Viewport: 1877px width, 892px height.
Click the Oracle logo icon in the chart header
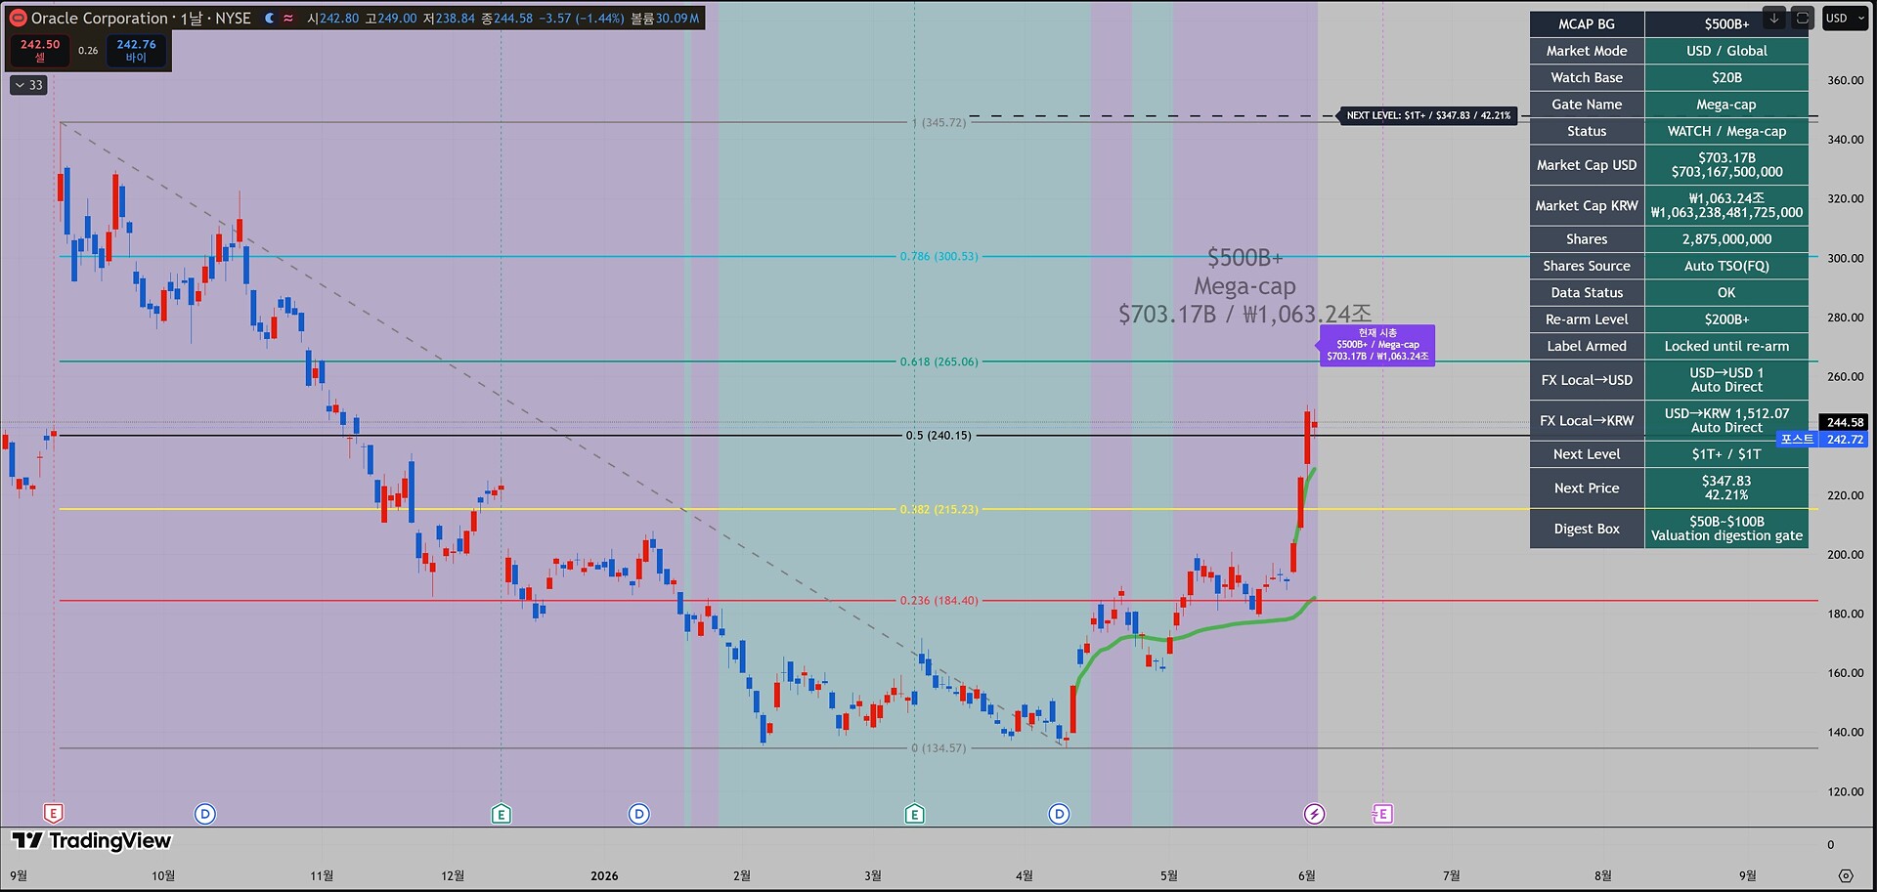point(18,18)
